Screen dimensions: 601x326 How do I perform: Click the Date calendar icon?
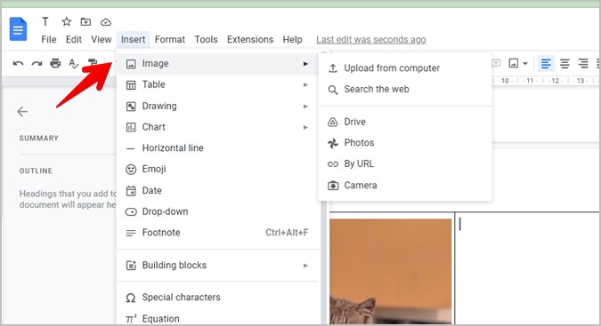click(131, 190)
